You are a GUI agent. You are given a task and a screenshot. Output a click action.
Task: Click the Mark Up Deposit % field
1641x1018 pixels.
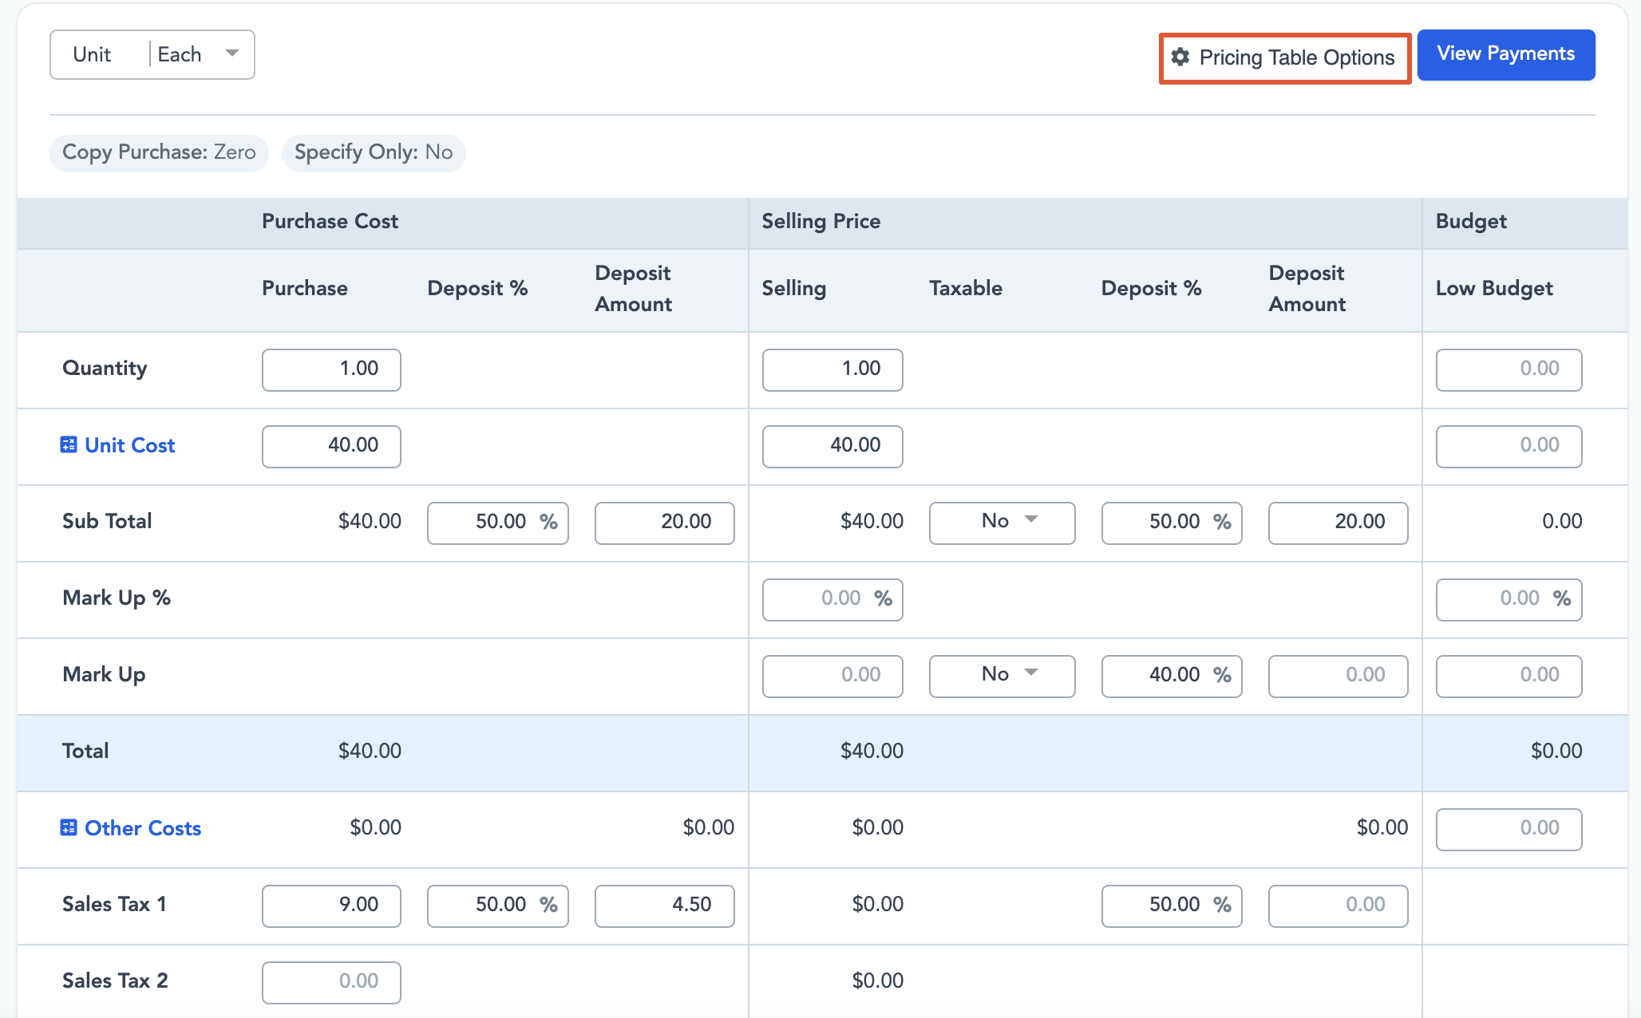click(1172, 676)
